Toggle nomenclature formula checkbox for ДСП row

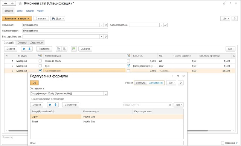[40, 66]
